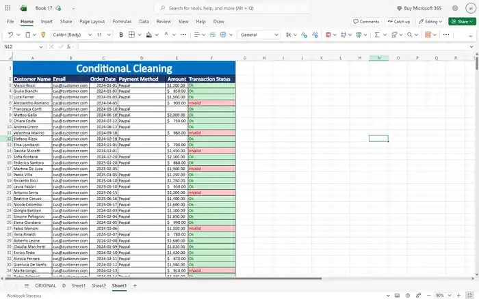Collapse the ribbon with chevron

click(x=471, y=36)
